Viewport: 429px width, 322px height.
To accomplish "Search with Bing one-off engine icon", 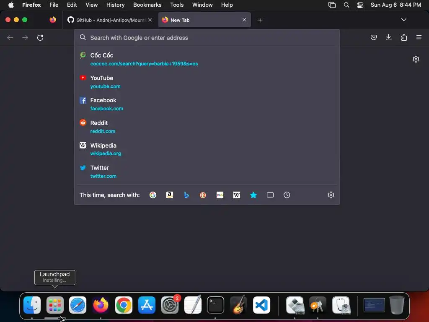I will pos(186,195).
